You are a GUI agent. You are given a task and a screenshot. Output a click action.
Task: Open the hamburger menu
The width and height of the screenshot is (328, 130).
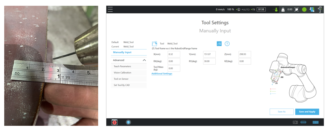point(110,9)
